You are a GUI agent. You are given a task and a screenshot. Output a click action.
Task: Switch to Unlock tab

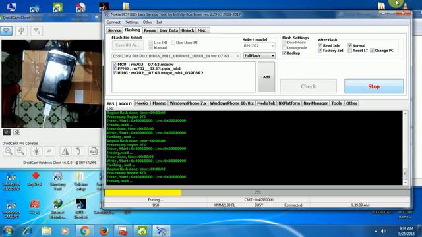187,30
